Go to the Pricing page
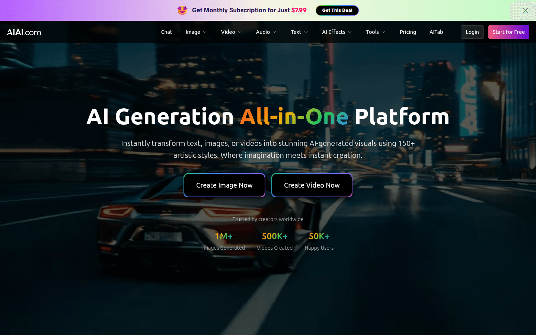Viewport: 536px width, 335px height. click(x=408, y=32)
